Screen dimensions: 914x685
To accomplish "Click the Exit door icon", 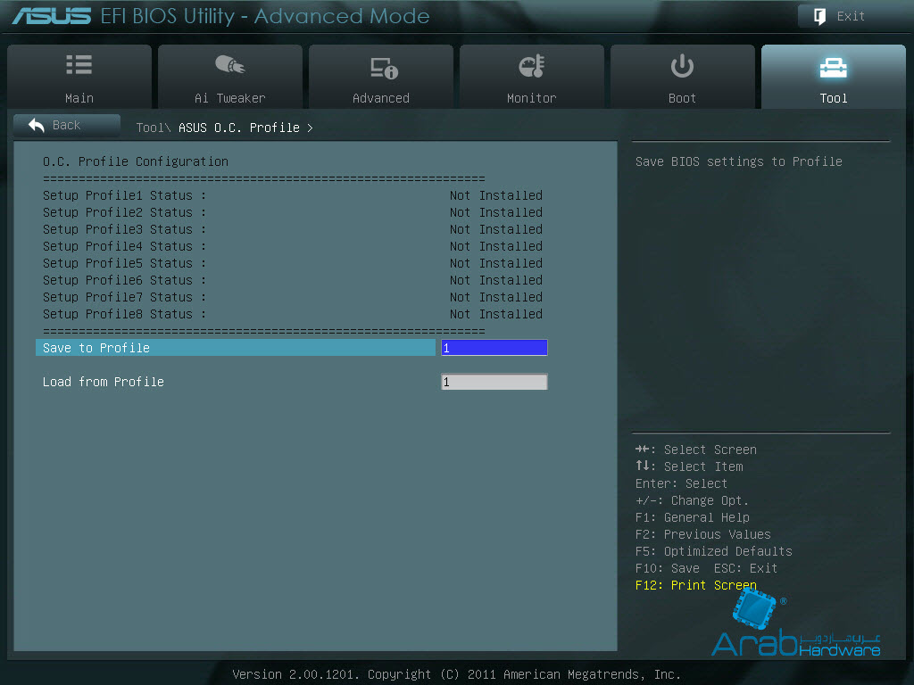I will [819, 16].
